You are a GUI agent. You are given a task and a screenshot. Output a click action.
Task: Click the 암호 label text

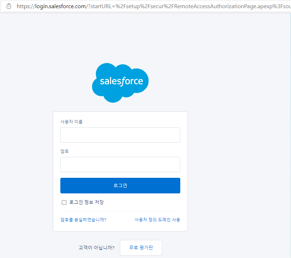click(x=65, y=151)
